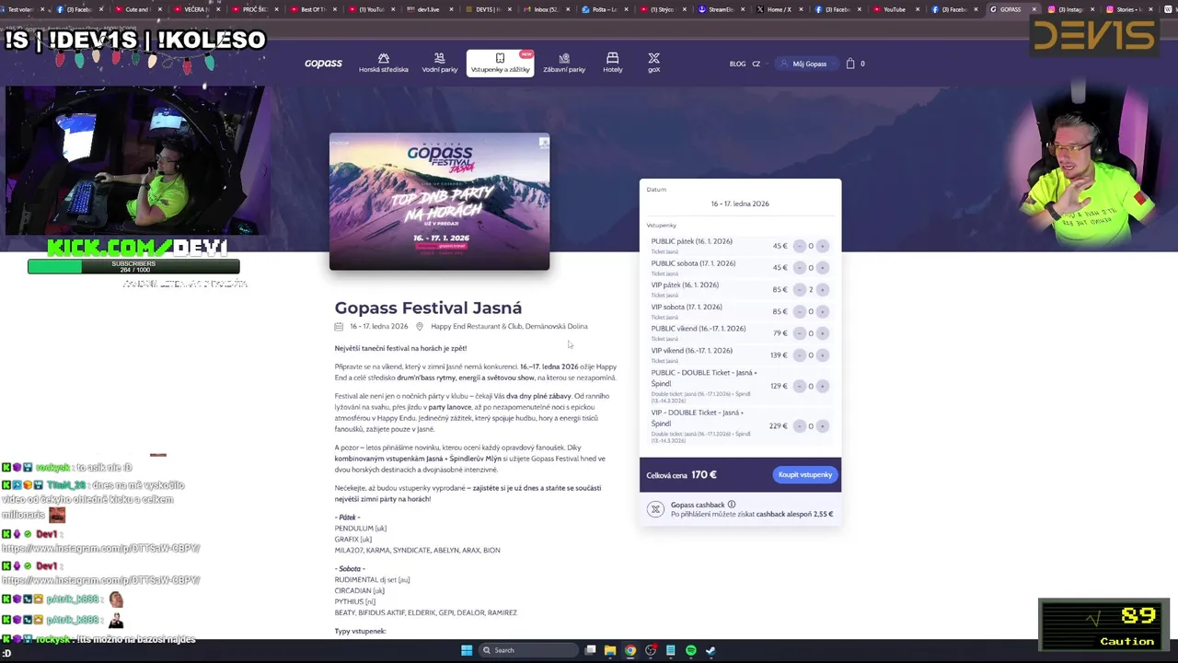Open File Explorer from taskbar
This screenshot has height=663, width=1178.
pyautogui.click(x=610, y=650)
